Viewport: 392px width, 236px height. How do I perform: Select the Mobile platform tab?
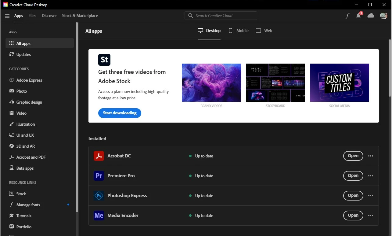pyautogui.click(x=239, y=31)
